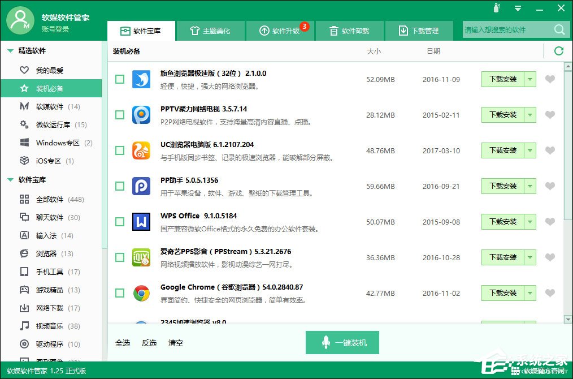Expand the 下载安装 dropdown for Google Chrome
This screenshot has height=379, width=573.
click(x=530, y=293)
